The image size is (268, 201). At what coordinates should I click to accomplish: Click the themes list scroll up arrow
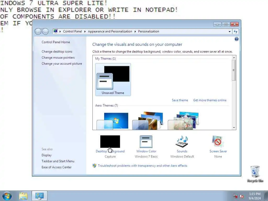pos(234,58)
